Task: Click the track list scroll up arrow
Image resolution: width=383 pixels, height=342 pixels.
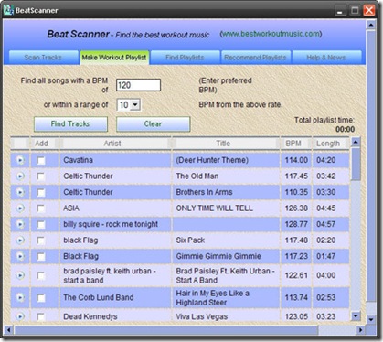Action: click(x=356, y=142)
